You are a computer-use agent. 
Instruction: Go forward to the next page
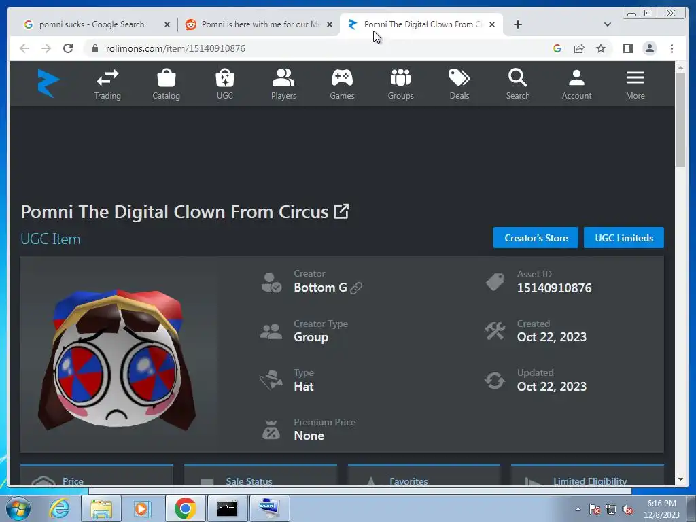coord(46,48)
